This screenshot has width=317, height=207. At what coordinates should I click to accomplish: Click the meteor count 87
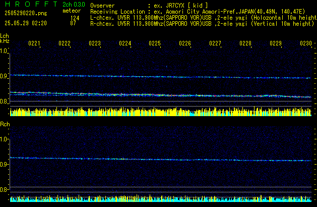[x=73, y=23]
